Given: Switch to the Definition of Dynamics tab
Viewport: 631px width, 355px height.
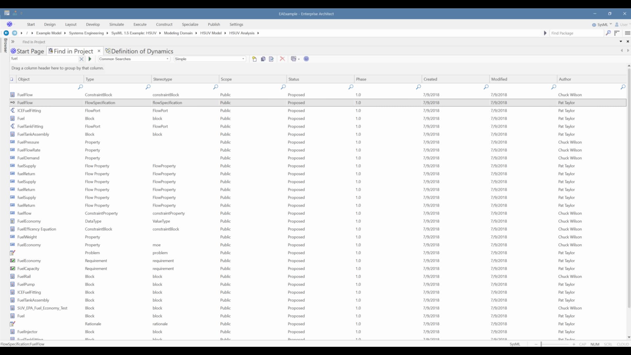Looking at the screenshot, I should pos(139,51).
